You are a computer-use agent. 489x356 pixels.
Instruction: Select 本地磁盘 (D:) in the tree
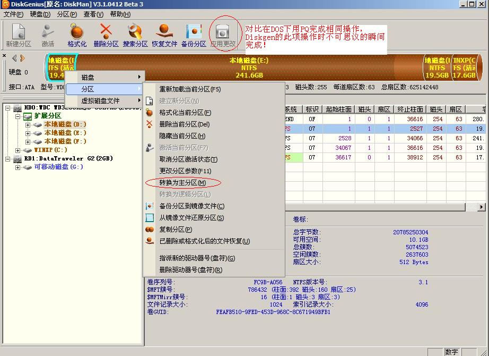pos(65,124)
